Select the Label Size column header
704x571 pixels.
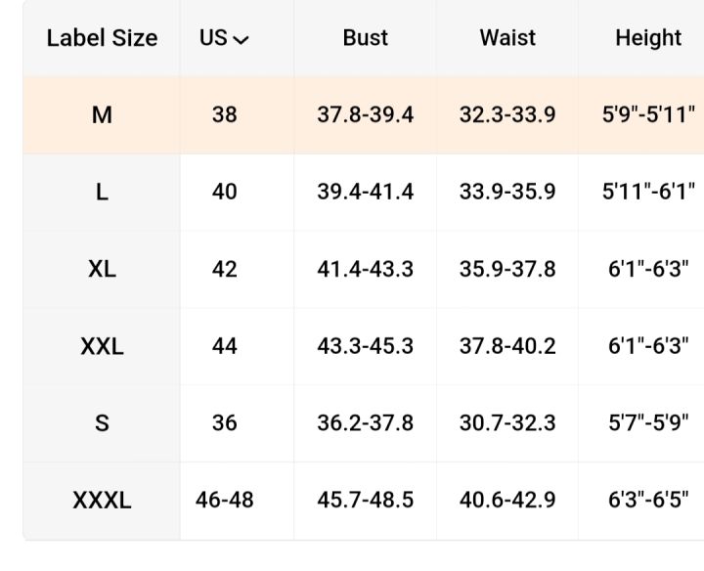point(103,38)
